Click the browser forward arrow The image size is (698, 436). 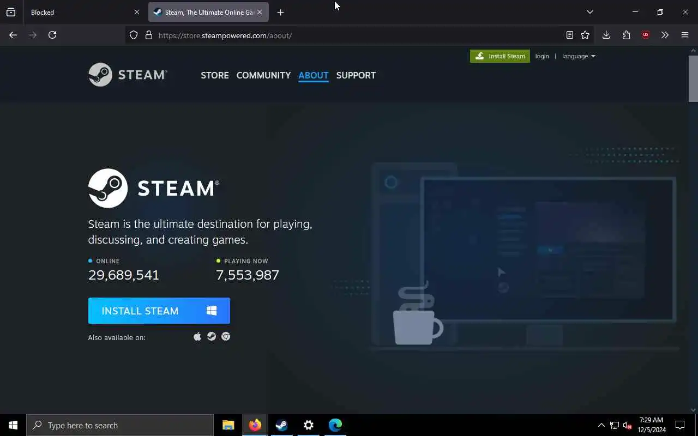coord(33,35)
